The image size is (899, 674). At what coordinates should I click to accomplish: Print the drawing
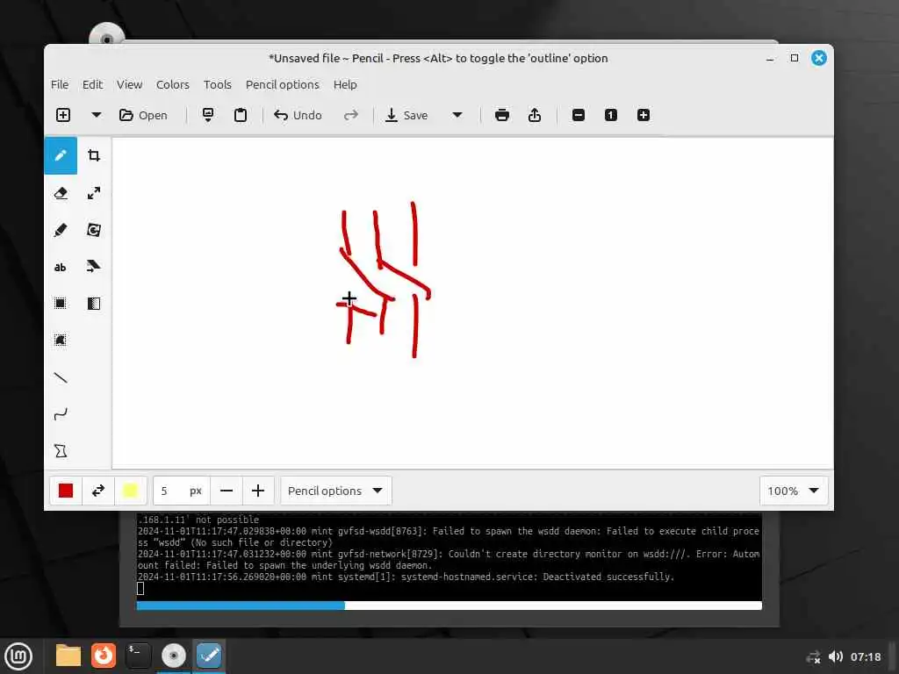tap(502, 115)
